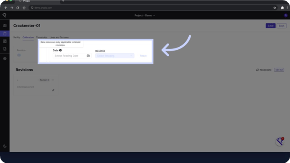This screenshot has height=163, width=290.
Task: Click the Revisions heading
Action: point(24,70)
